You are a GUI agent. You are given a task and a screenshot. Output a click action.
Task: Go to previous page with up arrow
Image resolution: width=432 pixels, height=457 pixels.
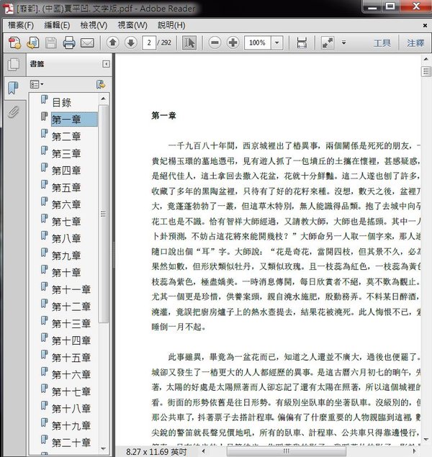pyautogui.click(x=112, y=43)
